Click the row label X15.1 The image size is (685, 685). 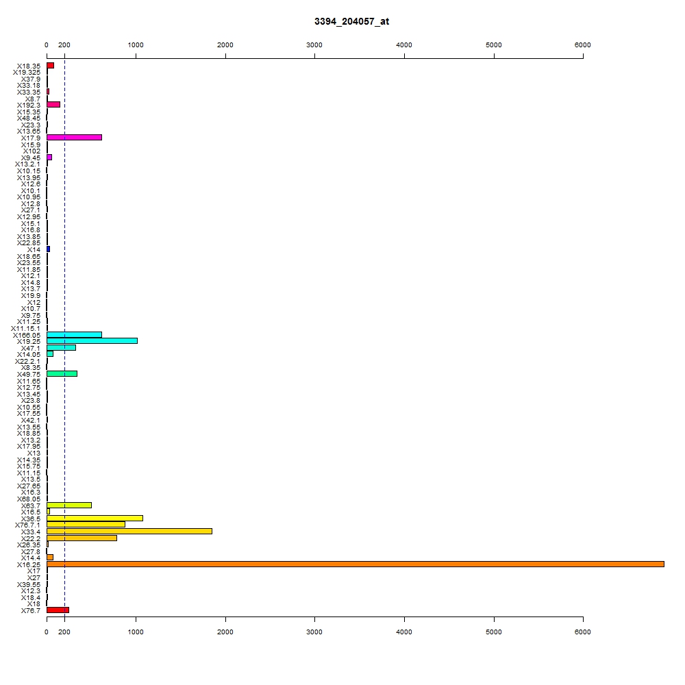31,224
